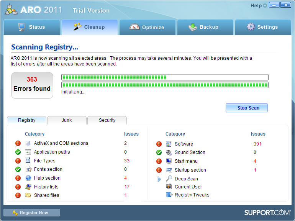This screenshot has width=295, height=221.
Task: Select the Registry sub-tab
Action: pyautogui.click(x=26, y=120)
